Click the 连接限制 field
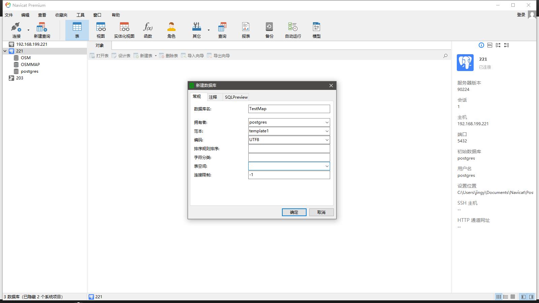The width and height of the screenshot is (539, 303). click(289, 175)
